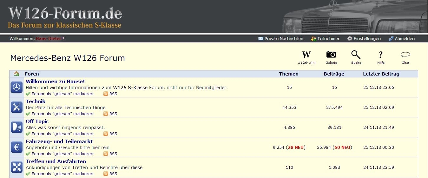Click the Beiträge column header

(x=334, y=74)
